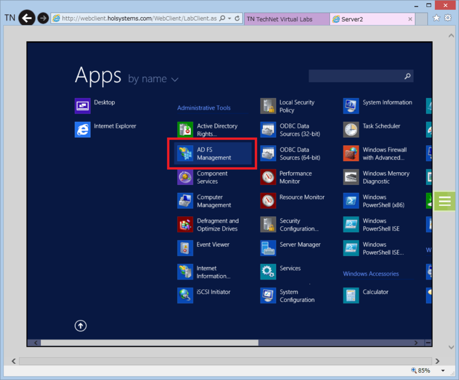This screenshot has width=459, height=380.
Task: Open browser Tools gear
Action: click(x=448, y=18)
